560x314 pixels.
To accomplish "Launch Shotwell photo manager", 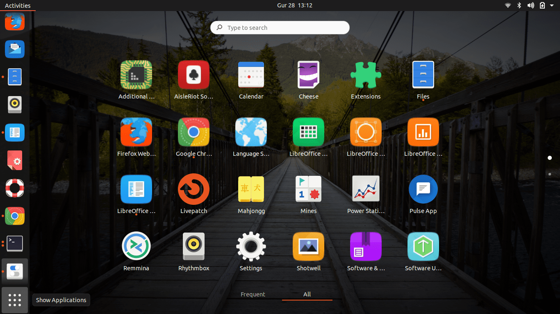I will [x=308, y=247].
